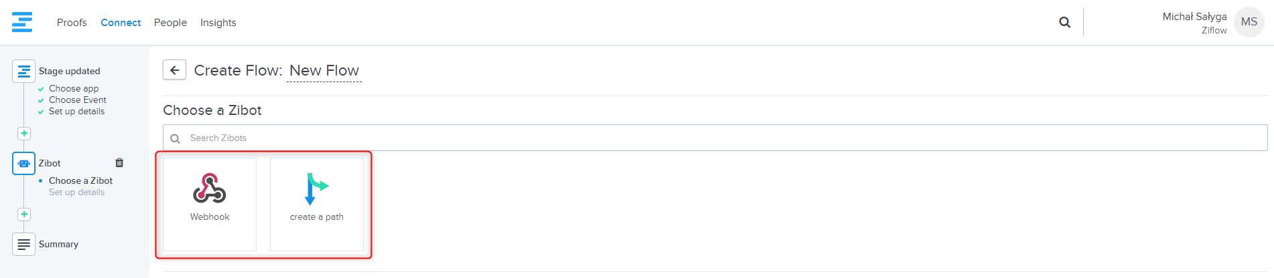Switch to the Connect tab

pos(121,23)
